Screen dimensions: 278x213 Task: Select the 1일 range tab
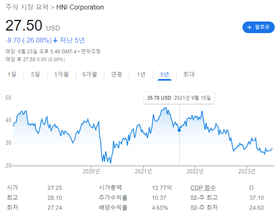pyautogui.click(x=12, y=74)
